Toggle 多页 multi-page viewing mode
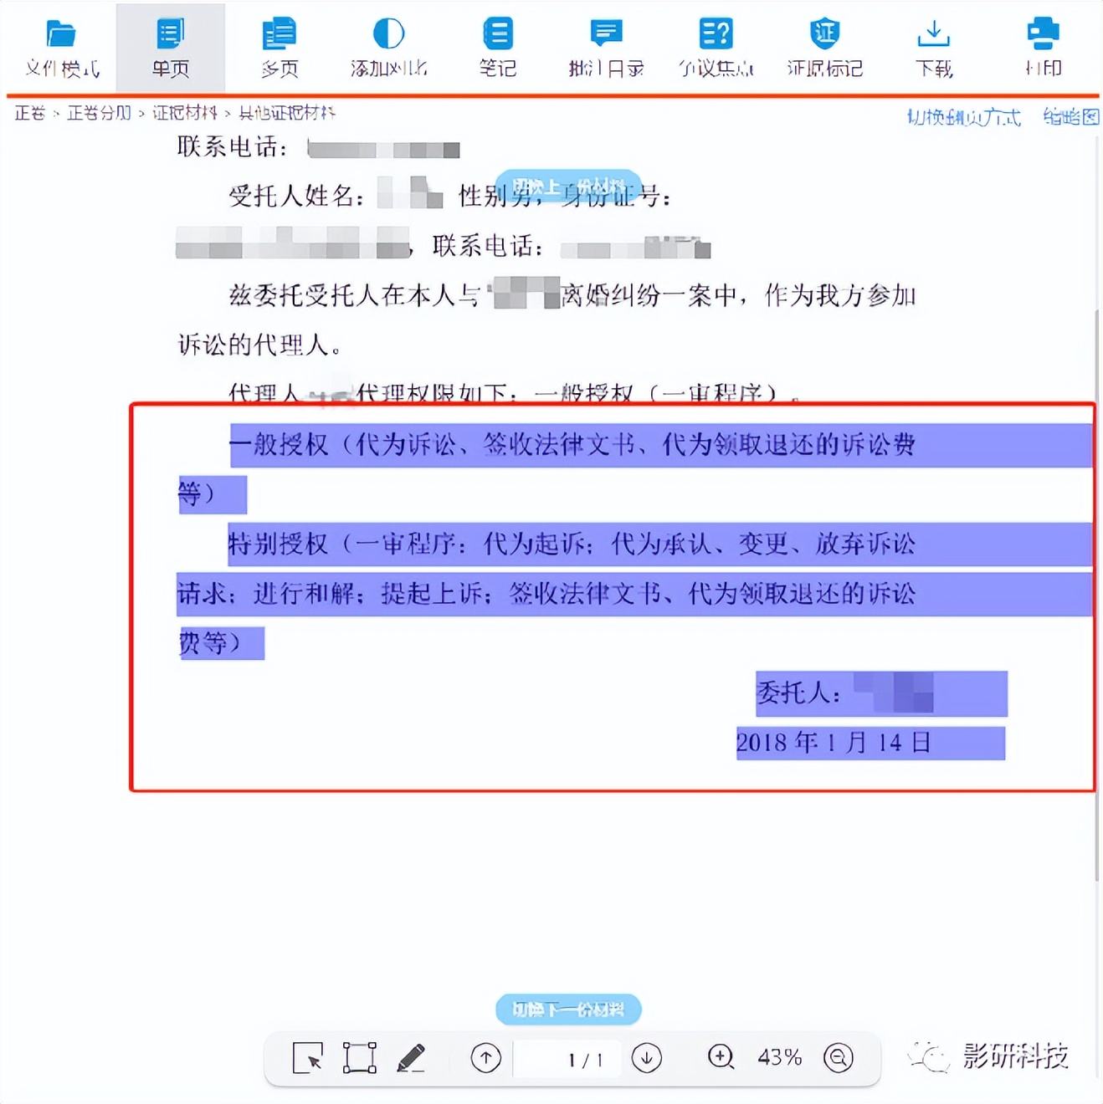The width and height of the screenshot is (1103, 1104). [x=279, y=46]
